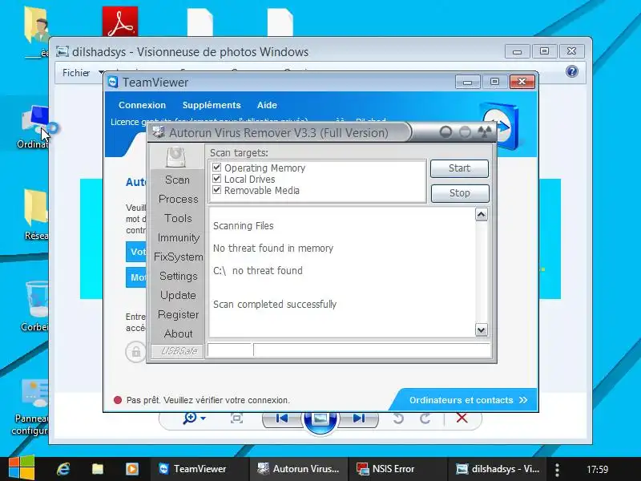641x481 pixels.
Task: Open the Suppléments menu in TeamViewer
Action: 212,105
